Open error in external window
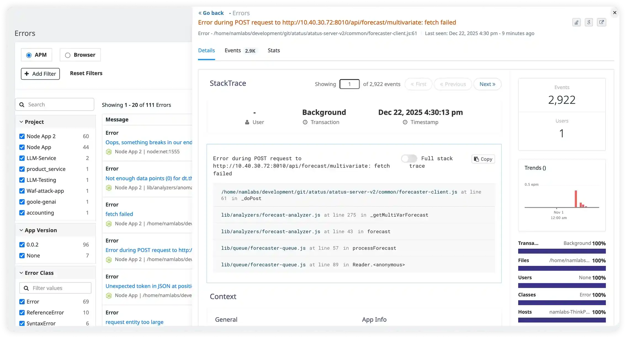The image size is (626, 338). pyautogui.click(x=602, y=22)
